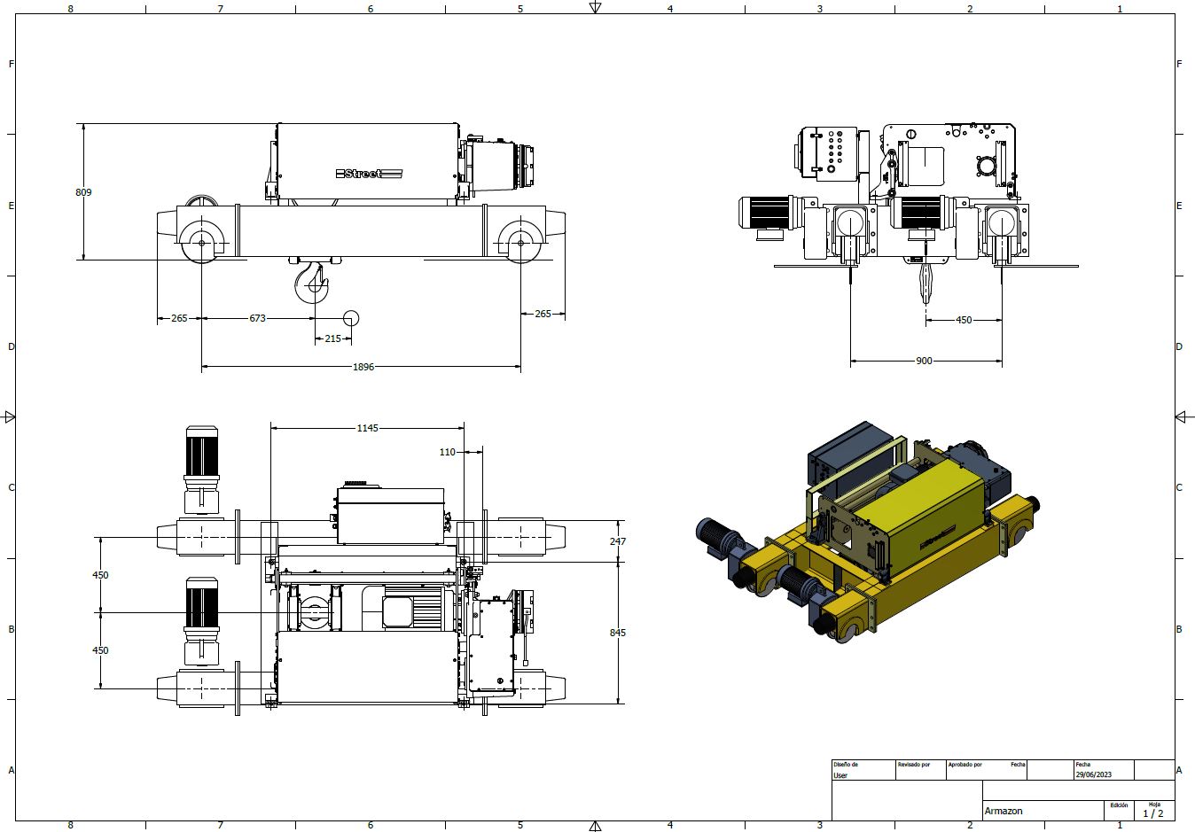Click the 'Revisado por' field label

914,764
